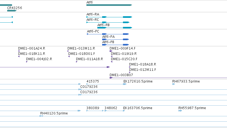Select the Atf6-RB transcript

[x=115, y=28]
